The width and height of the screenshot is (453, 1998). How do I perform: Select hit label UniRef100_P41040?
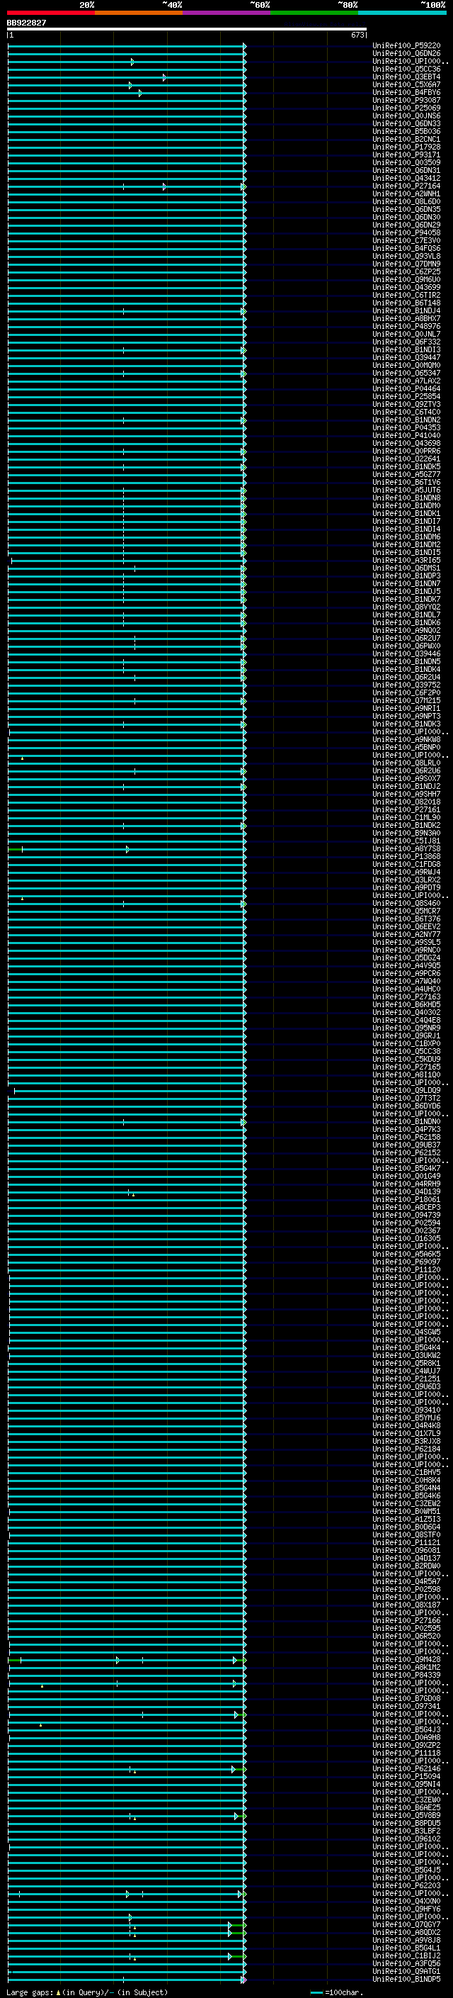point(406,435)
